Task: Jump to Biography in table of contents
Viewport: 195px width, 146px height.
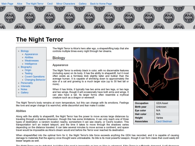Action: 26,67
